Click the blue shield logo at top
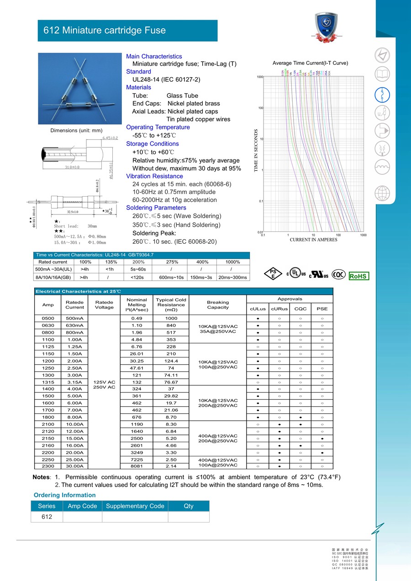Screen dimensions: 411x581 [327, 28]
